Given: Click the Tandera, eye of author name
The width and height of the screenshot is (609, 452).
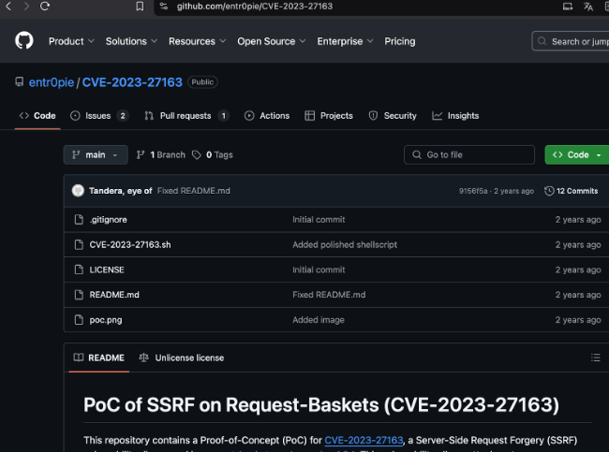Looking at the screenshot, I should pyautogui.click(x=121, y=191).
